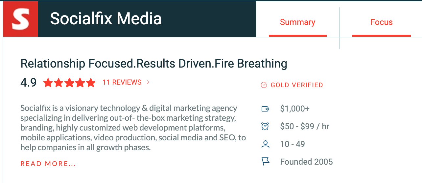The height and width of the screenshot is (183, 422).
Task: Click the five-star rating icons
Action: coord(69,83)
